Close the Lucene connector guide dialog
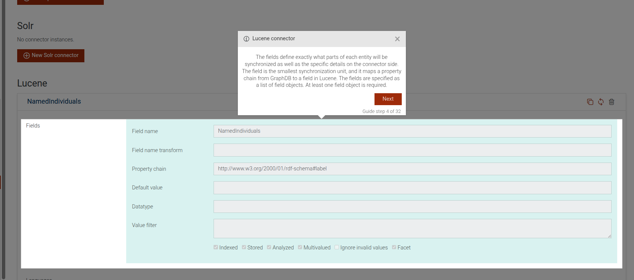 (x=397, y=39)
